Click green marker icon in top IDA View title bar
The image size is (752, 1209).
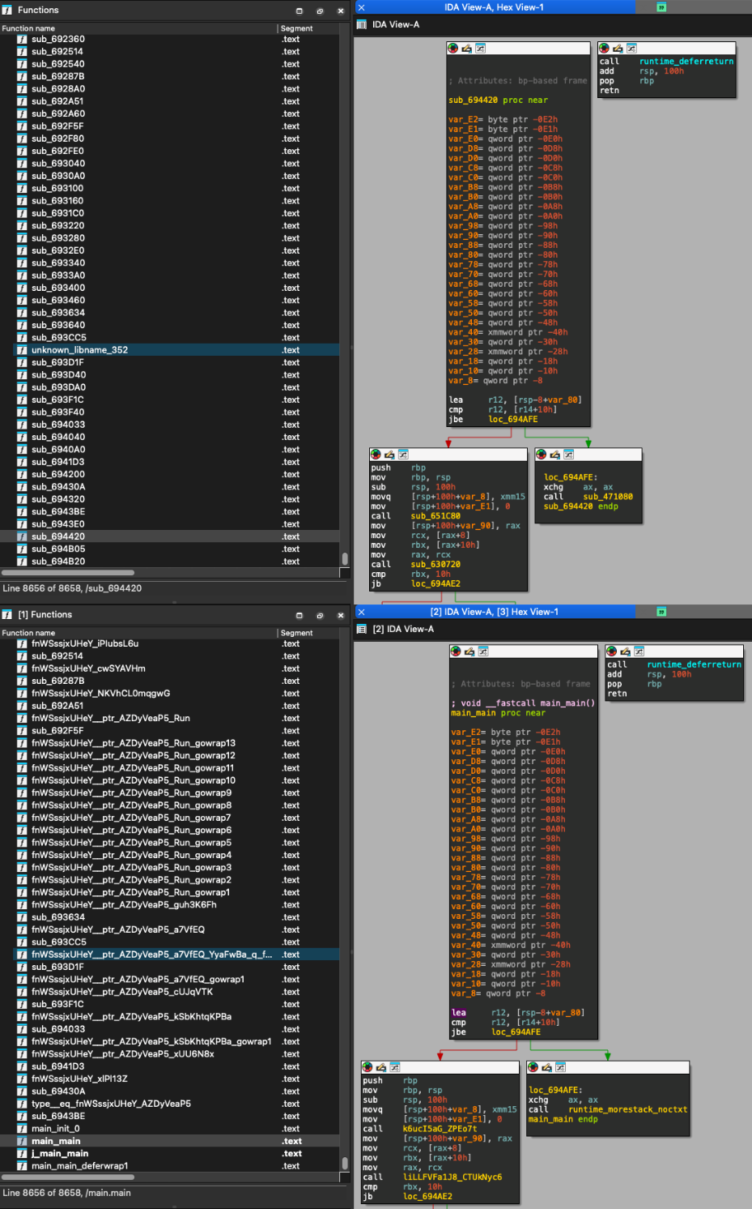click(x=661, y=7)
